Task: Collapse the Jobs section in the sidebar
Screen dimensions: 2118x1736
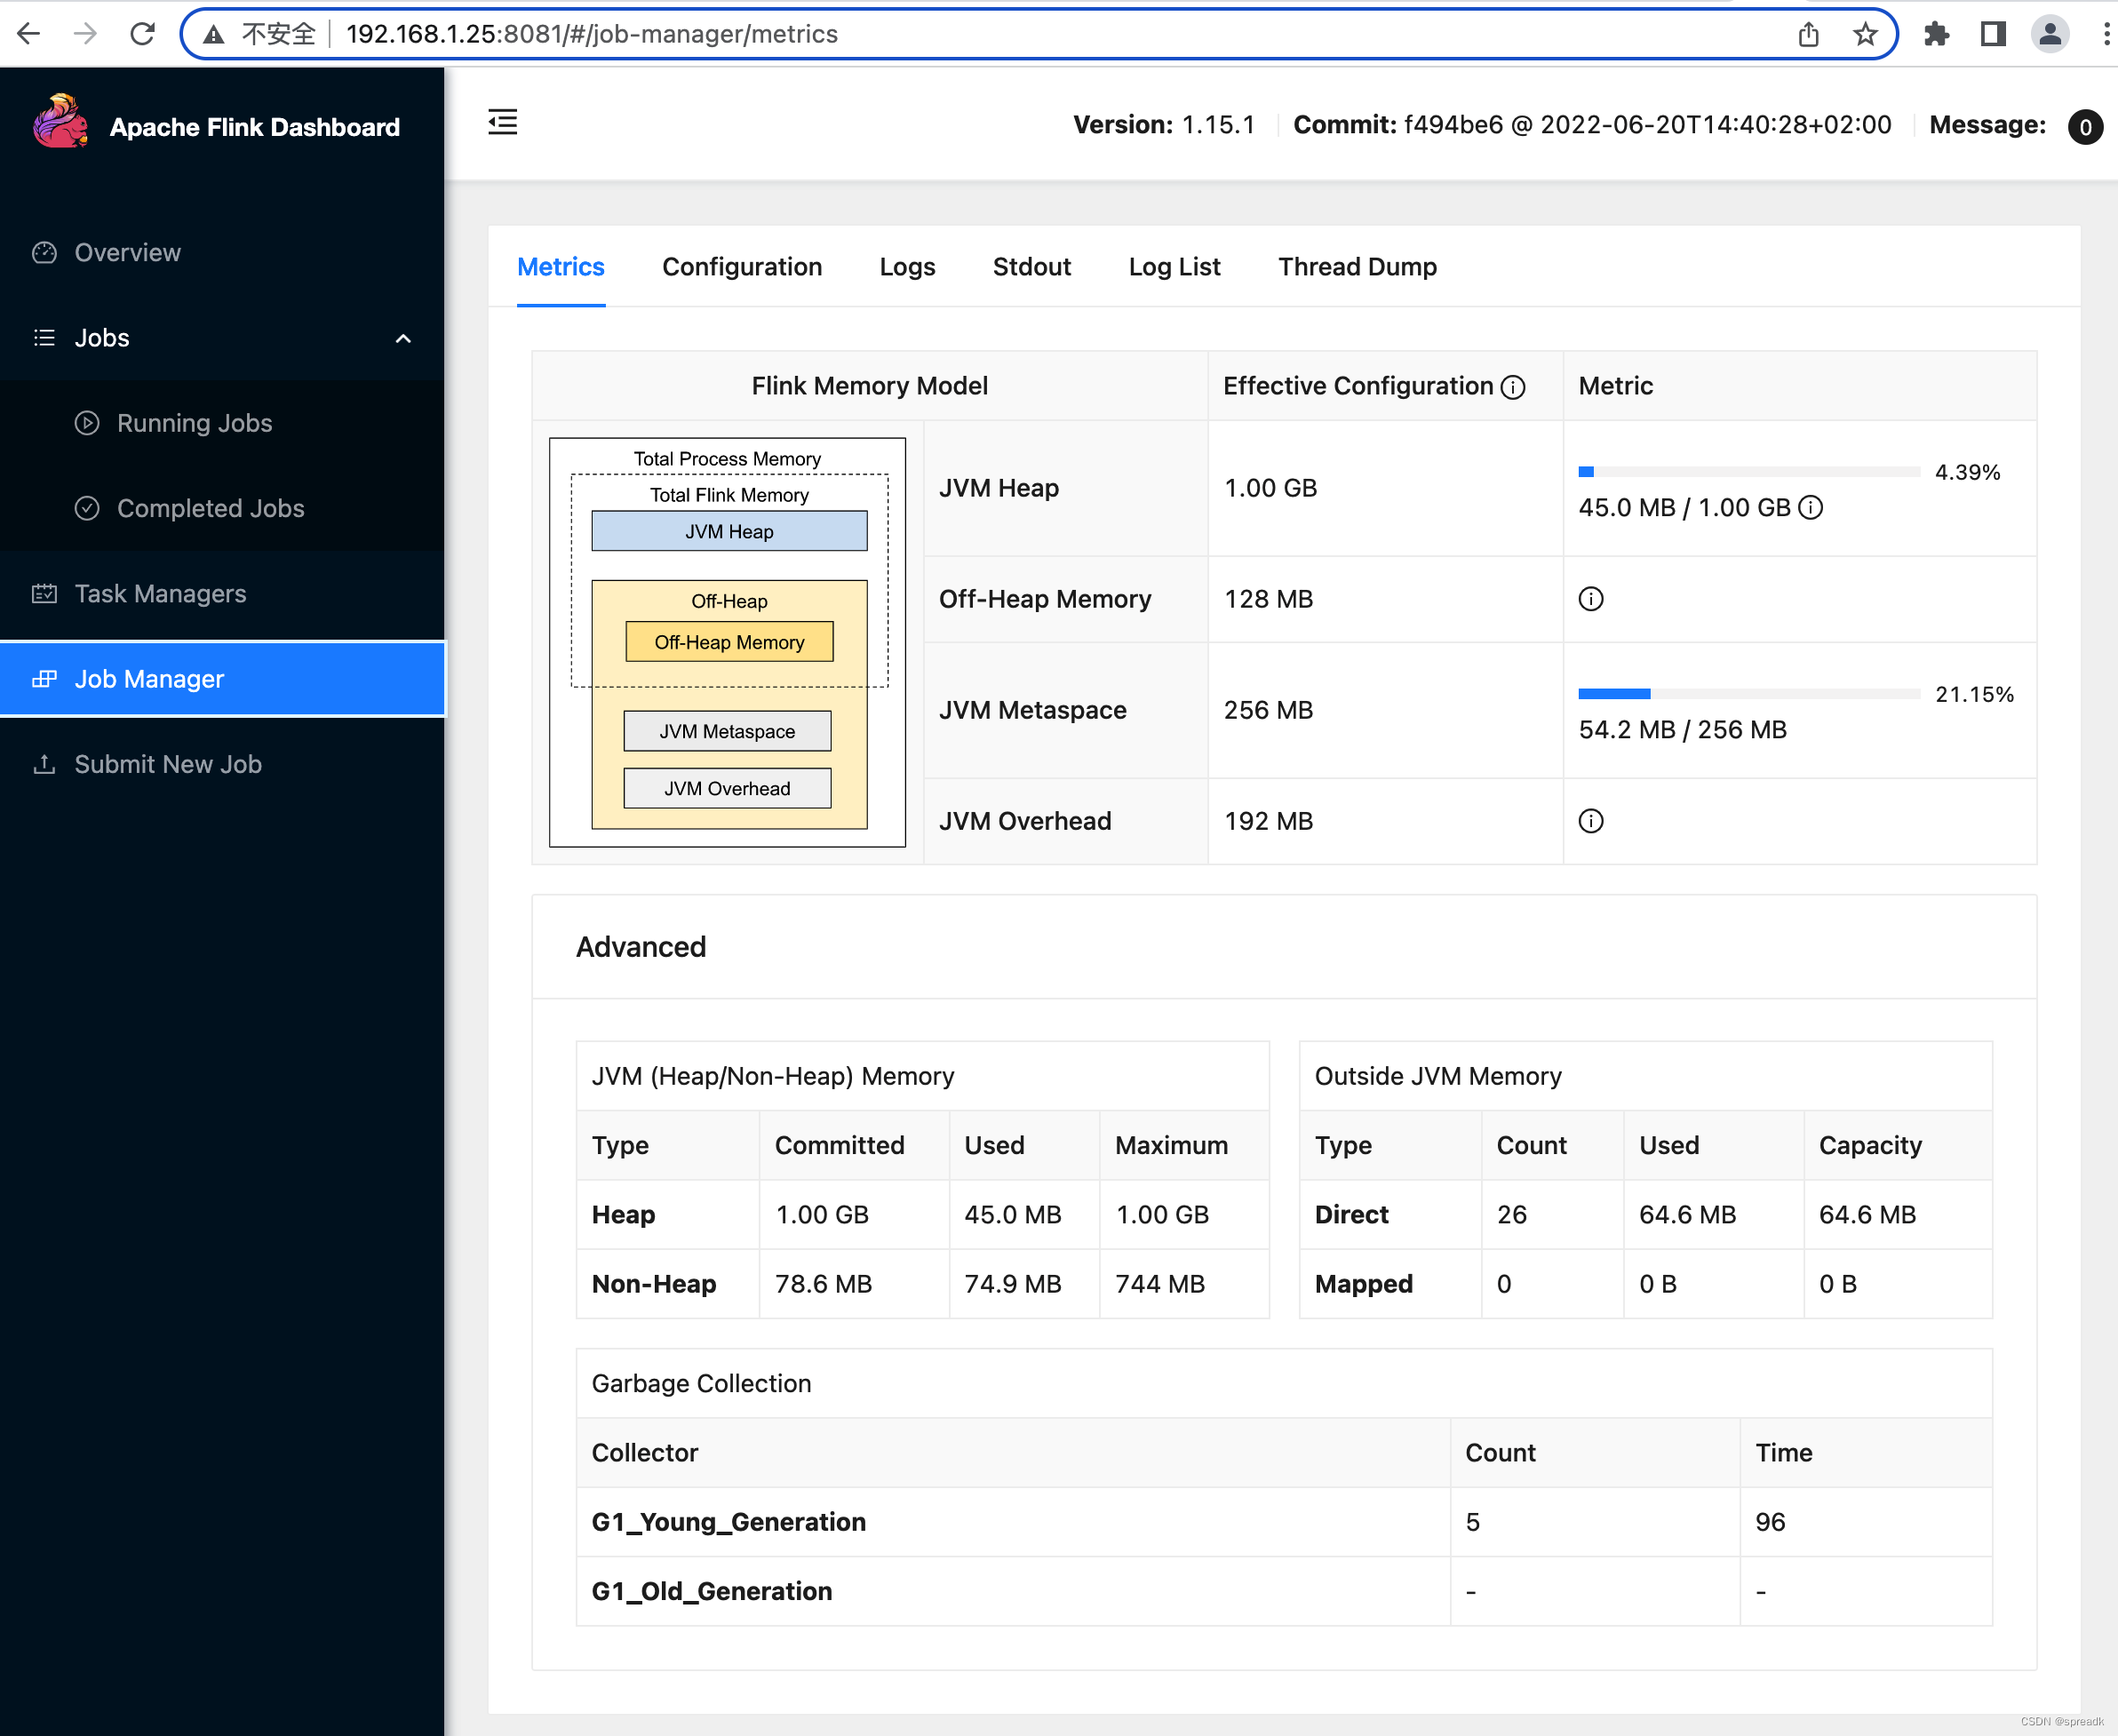Action: pos(403,338)
